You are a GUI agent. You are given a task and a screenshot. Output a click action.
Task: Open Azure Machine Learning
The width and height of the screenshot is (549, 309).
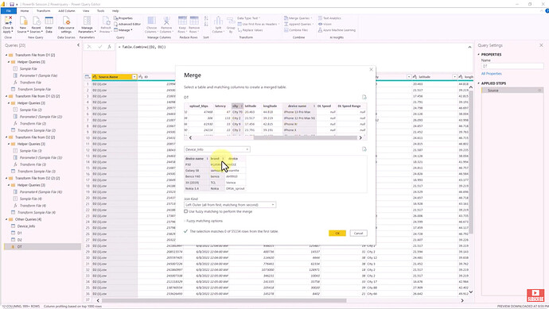coord(337,30)
